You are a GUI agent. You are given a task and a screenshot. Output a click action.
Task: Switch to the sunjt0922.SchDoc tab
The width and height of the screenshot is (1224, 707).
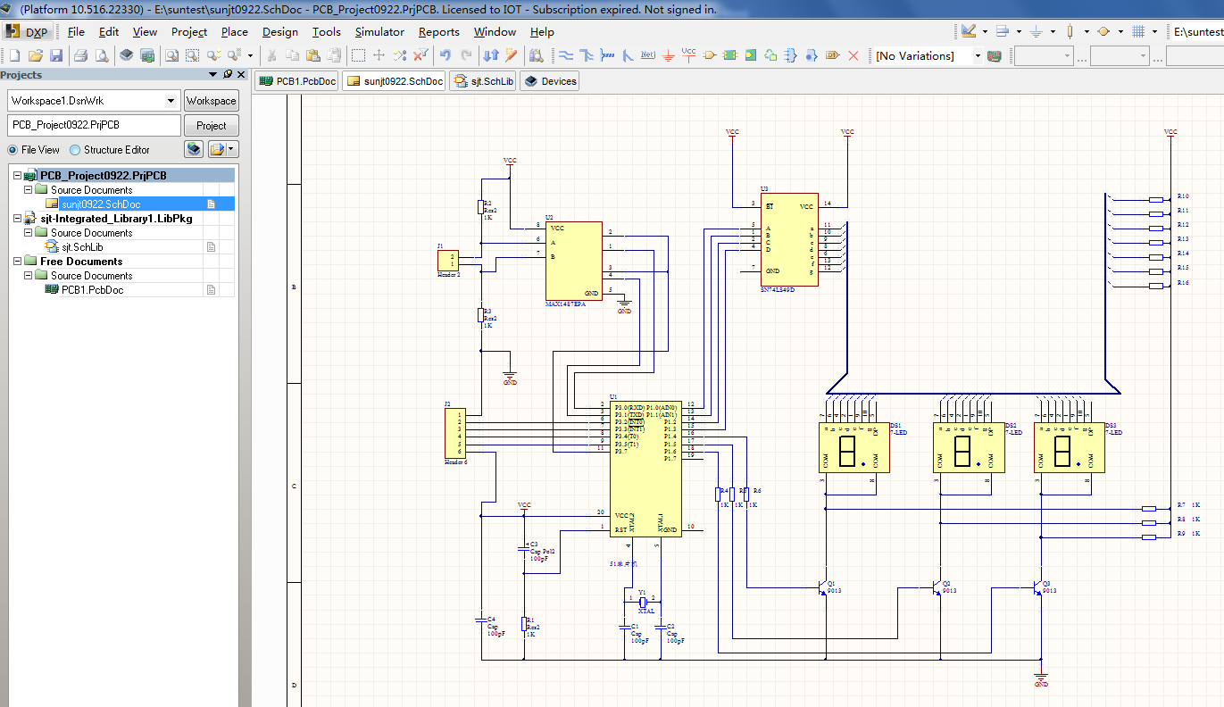(x=395, y=81)
